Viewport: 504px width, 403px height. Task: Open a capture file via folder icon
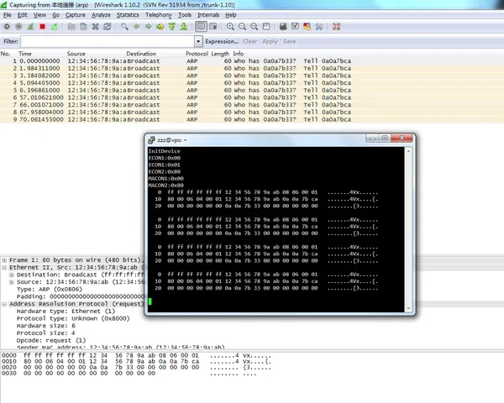pos(71,27)
